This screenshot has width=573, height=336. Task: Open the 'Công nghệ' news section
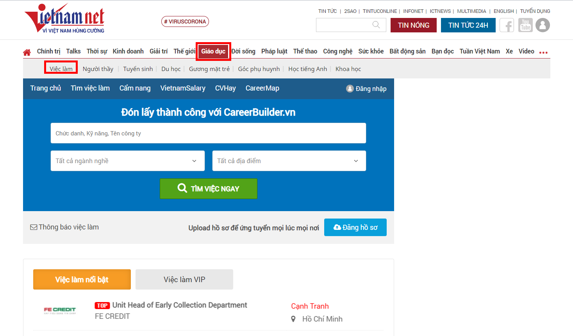click(x=337, y=51)
